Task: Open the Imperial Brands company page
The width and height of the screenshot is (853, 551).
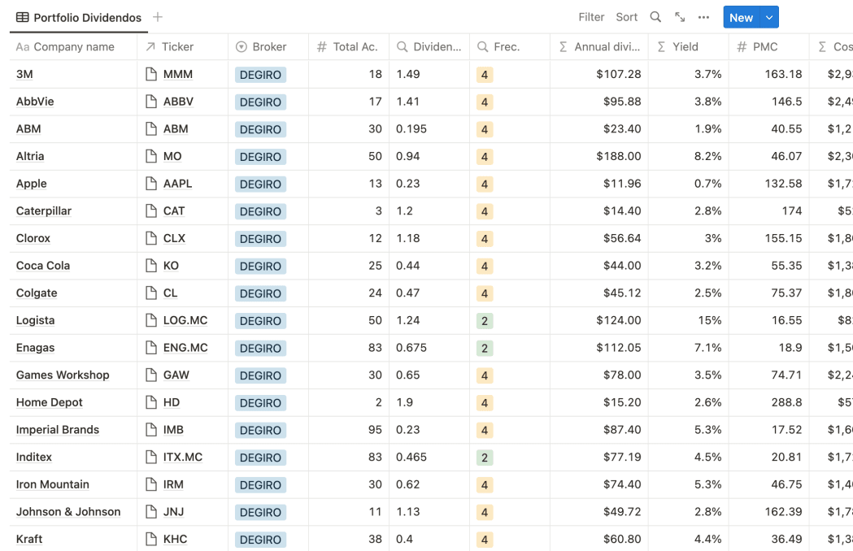Action: 58,430
